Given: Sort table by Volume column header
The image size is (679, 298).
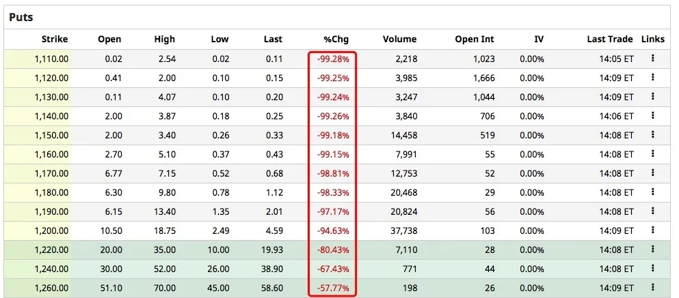Looking at the screenshot, I should click(x=399, y=39).
